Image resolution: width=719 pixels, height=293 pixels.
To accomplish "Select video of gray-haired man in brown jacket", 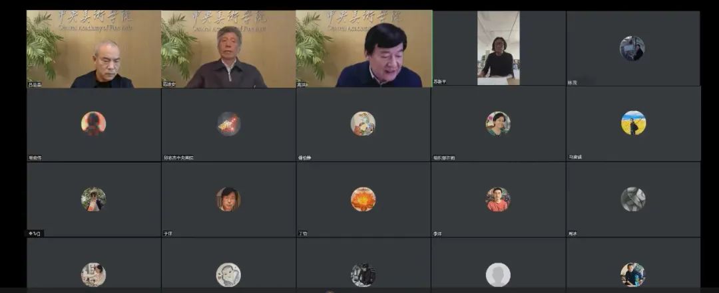I will (x=228, y=49).
